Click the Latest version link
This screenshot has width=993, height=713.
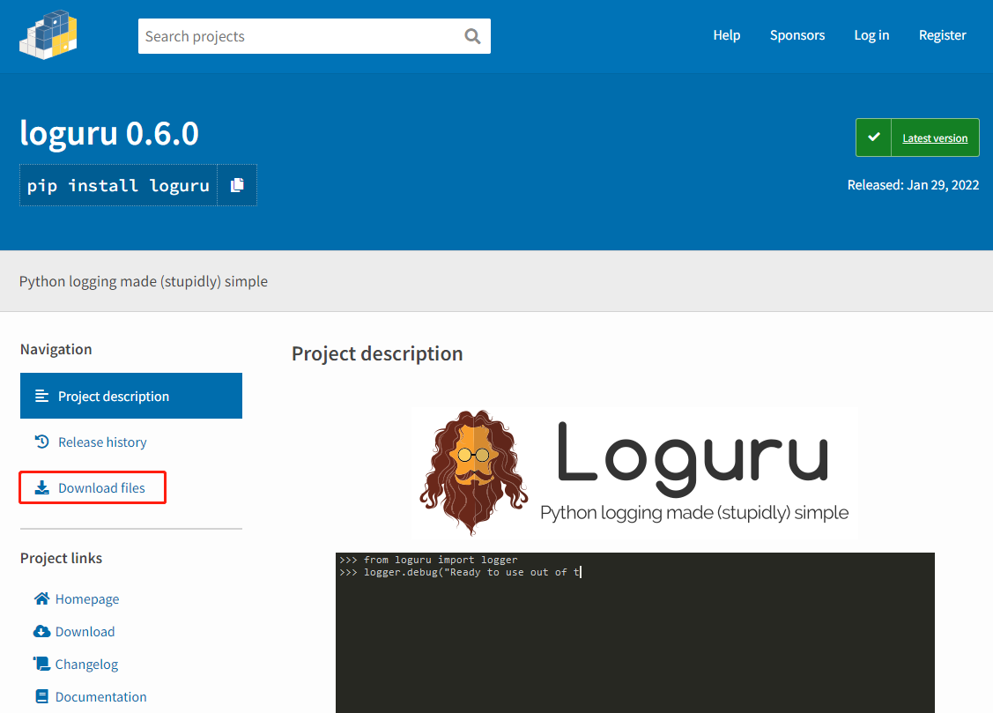pos(935,138)
